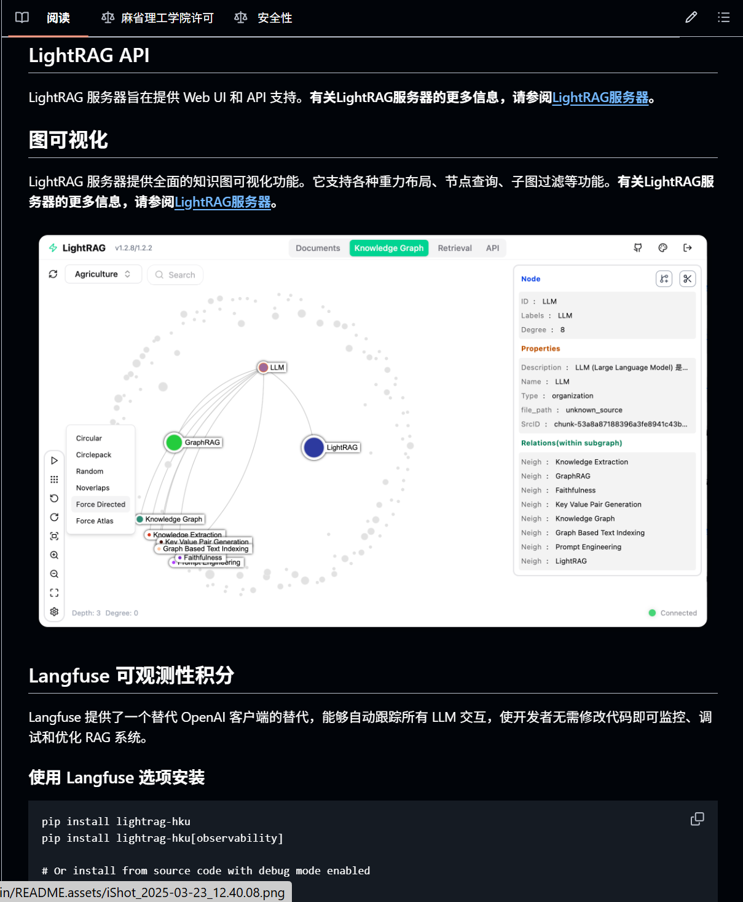The width and height of the screenshot is (743, 902).
Task: Select Documents tab in LightRAG screenshot
Action: click(x=318, y=248)
